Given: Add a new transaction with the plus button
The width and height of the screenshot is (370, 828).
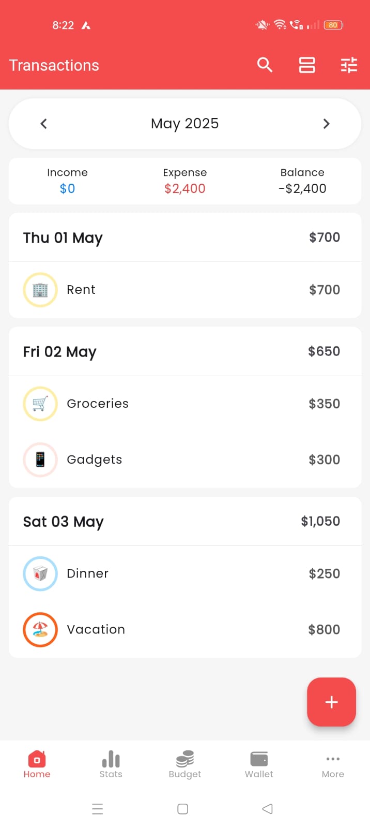Looking at the screenshot, I should pos(331,702).
